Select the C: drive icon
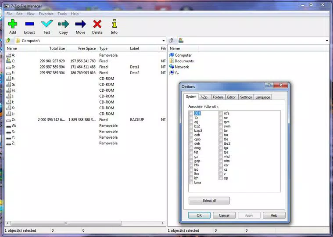 pos(8,61)
